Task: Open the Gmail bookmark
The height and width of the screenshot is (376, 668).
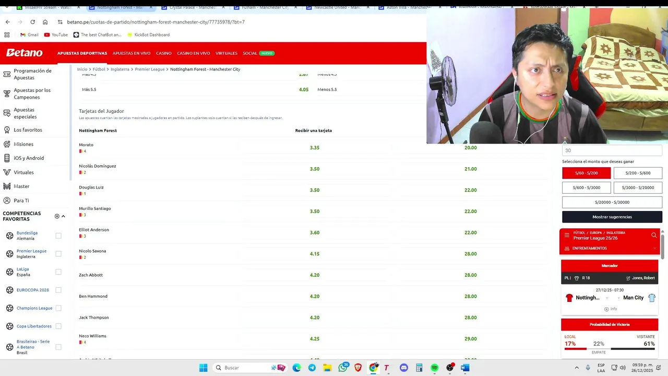Action: (29, 34)
